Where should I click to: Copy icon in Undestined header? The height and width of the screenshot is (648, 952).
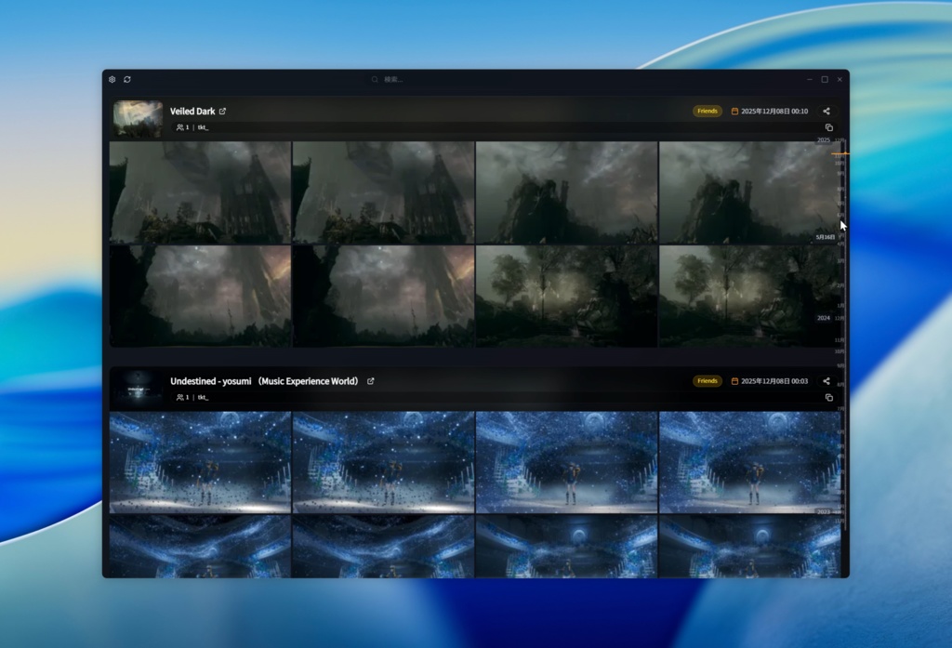(x=828, y=397)
